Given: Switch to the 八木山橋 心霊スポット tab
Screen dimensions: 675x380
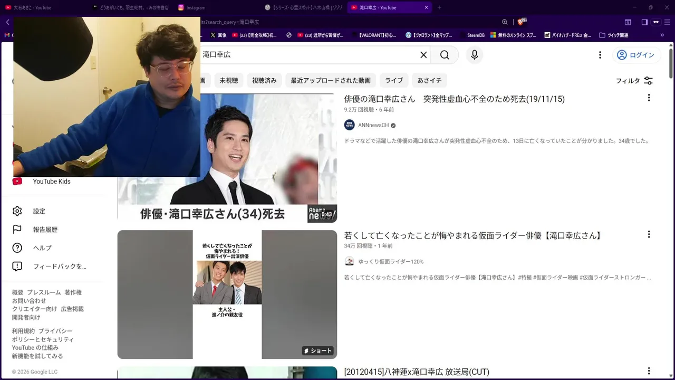Looking at the screenshot, I should [x=303, y=7].
